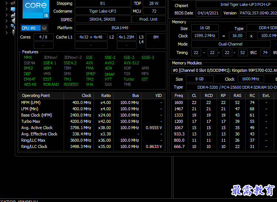Expand the monitor tree node
The width and height of the screenshot is (277, 202).
[6, 9]
